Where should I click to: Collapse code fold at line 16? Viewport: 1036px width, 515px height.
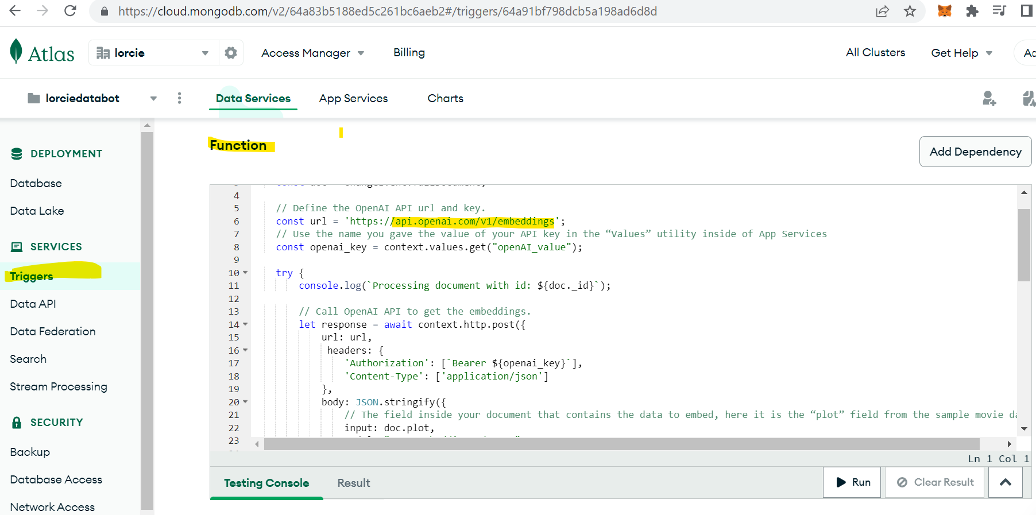tap(245, 350)
